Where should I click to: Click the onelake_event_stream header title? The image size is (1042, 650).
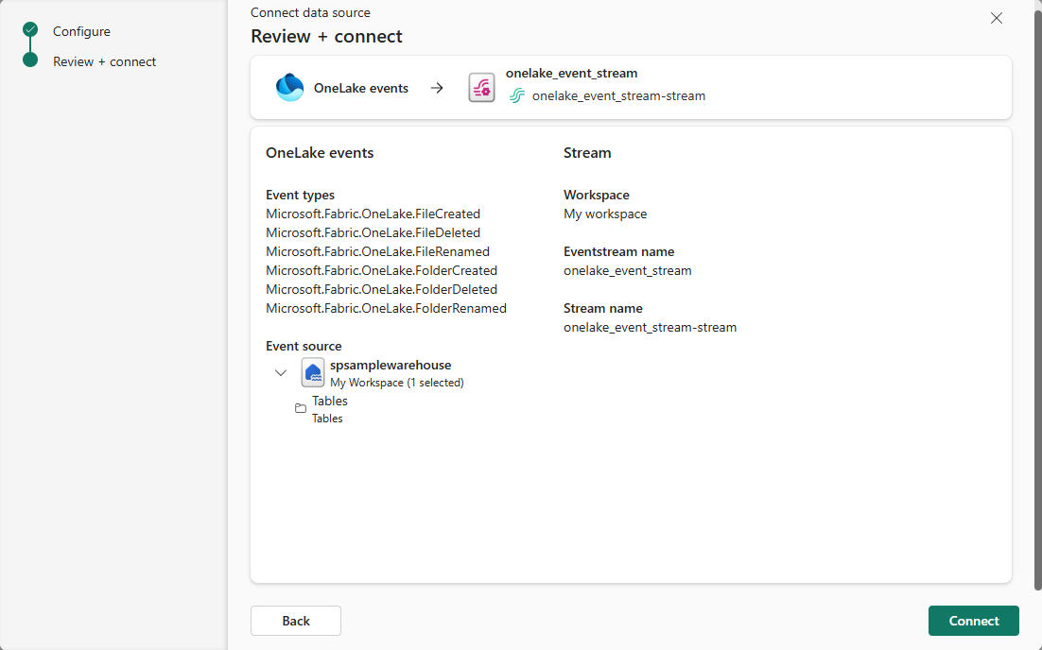[x=571, y=73]
